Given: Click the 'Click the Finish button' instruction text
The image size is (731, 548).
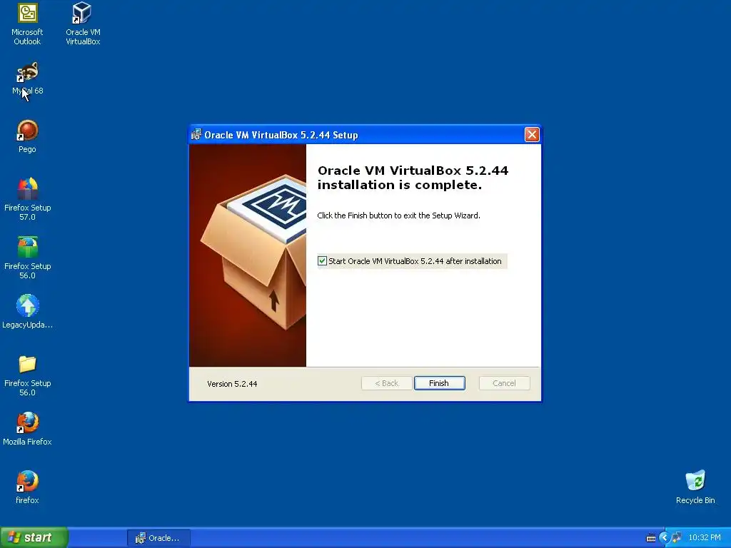Looking at the screenshot, I should 398,215.
